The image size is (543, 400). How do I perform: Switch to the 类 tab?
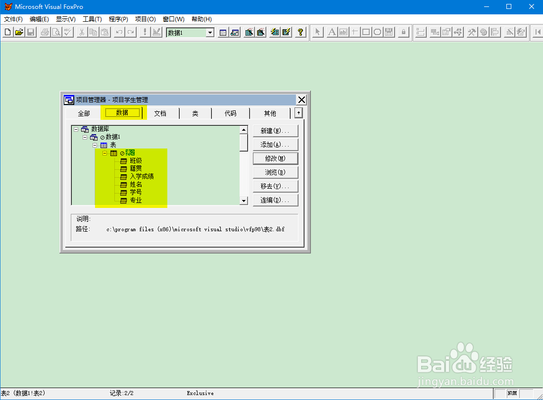click(196, 113)
